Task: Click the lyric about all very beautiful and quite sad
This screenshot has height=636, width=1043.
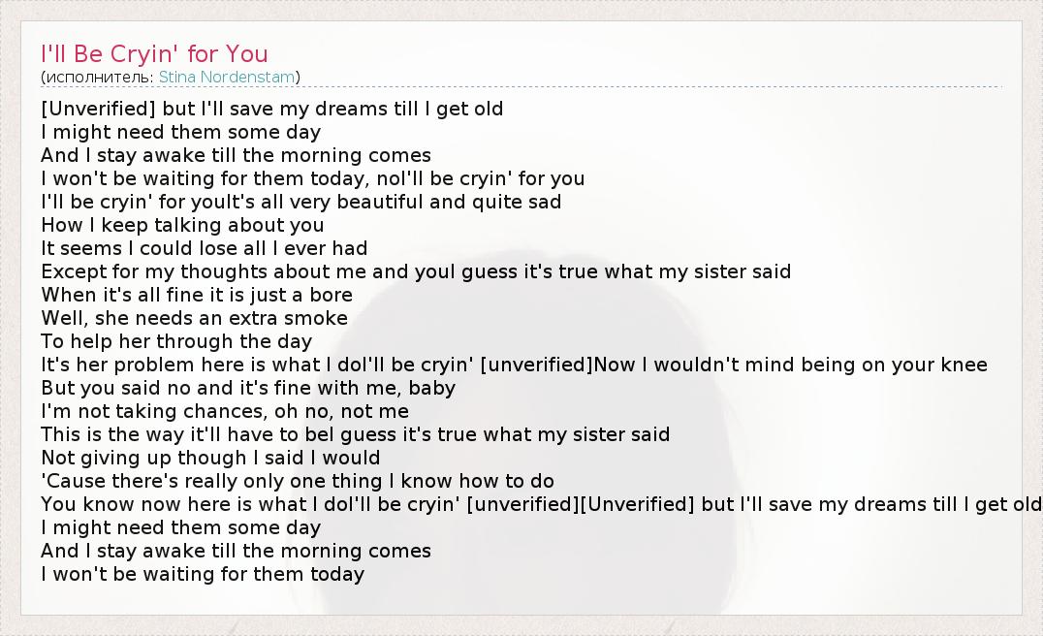Action: (300, 202)
